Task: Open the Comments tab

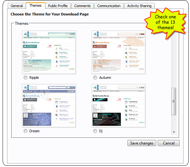Action: (82, 6)
